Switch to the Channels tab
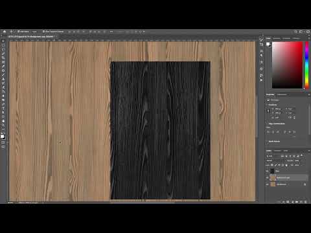Image resolution: width=311 pixels, height=233 pixels. click(x=277, y=151)
